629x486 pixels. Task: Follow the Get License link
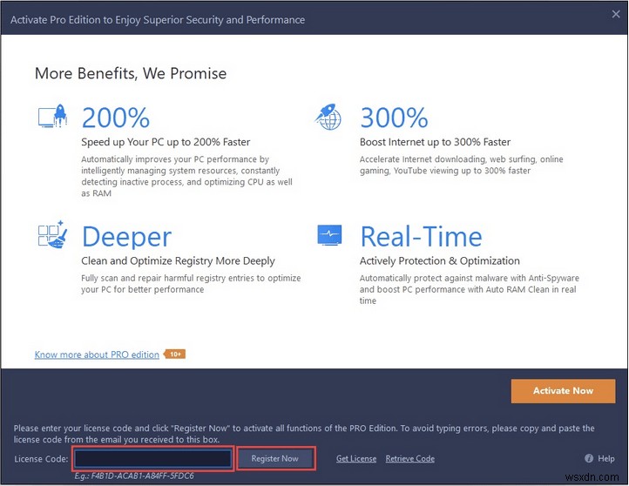[x=356, y=458]
